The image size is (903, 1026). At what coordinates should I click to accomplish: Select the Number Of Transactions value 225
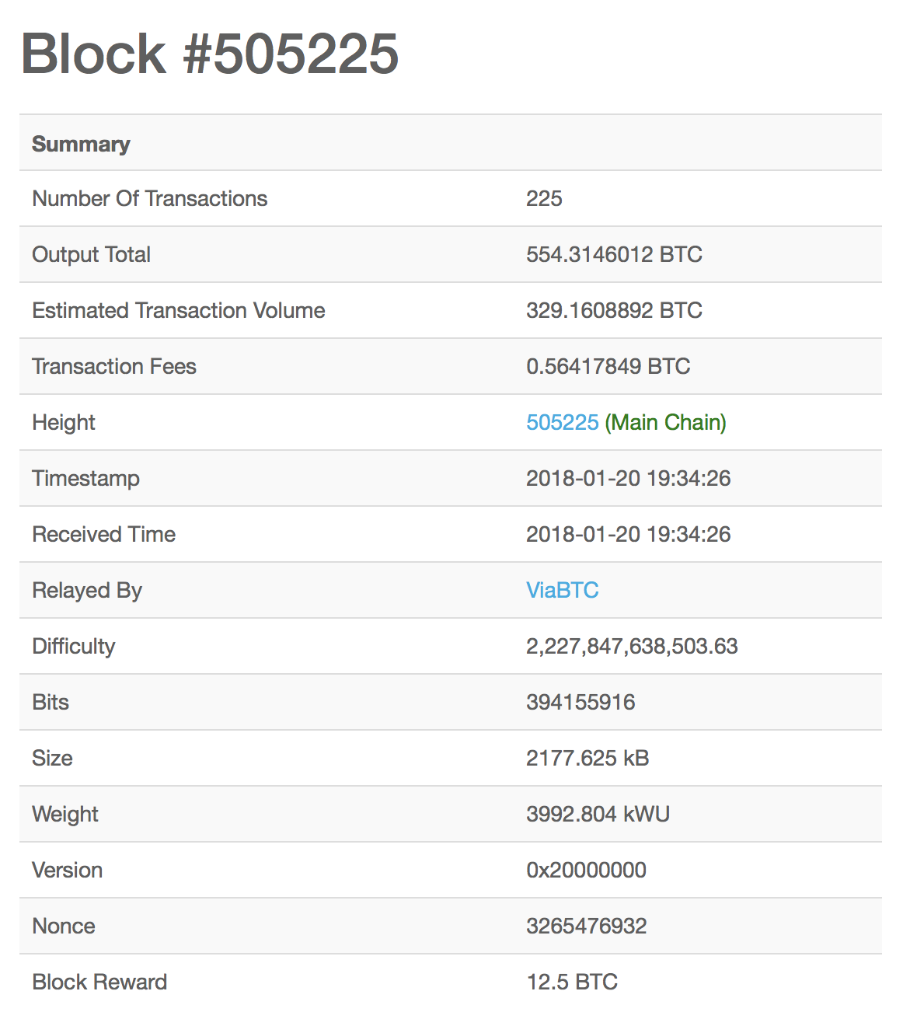(544, 198)
